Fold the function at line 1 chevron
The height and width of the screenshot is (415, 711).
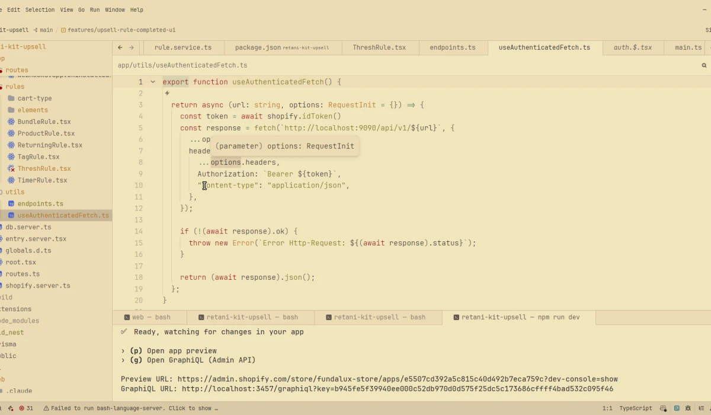click(x=153, y=82)
